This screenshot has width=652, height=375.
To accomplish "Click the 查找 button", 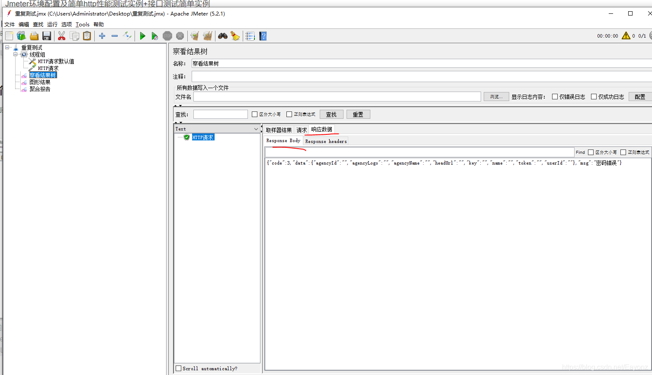I will (331, 114).
